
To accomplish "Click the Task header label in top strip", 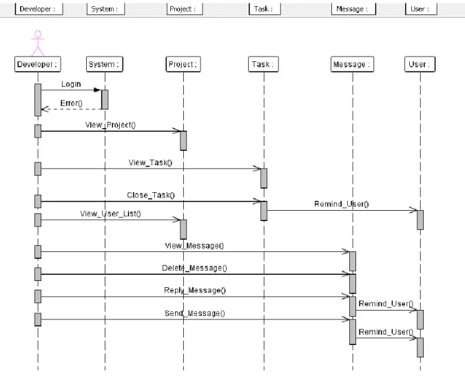I will [x=265, y=9].
